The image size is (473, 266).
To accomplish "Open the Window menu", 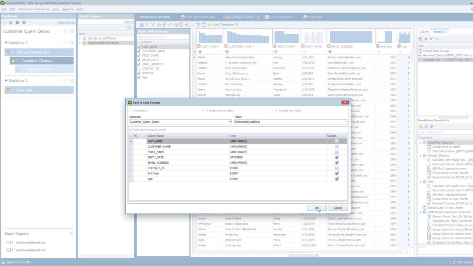I will coord(68,9).
